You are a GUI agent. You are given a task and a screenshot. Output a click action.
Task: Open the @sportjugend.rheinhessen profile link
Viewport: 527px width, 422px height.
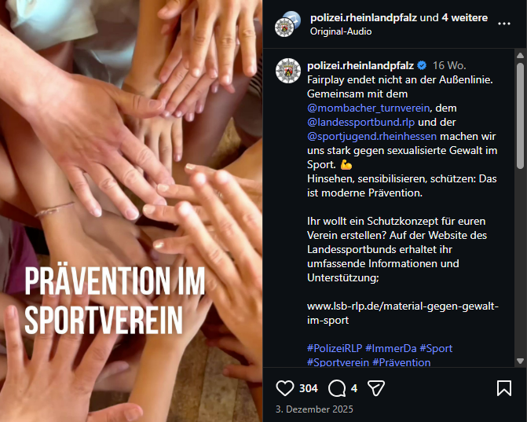(371, 136)
